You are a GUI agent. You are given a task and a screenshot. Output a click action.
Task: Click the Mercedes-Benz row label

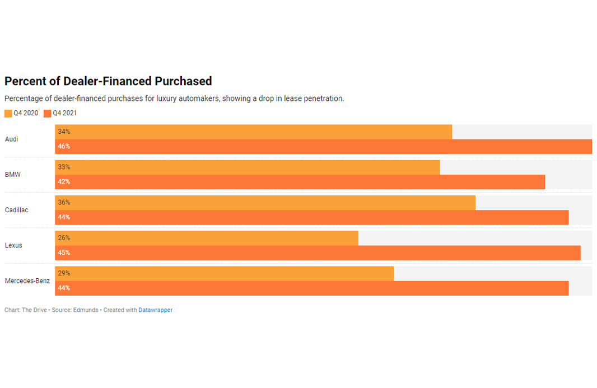coord(27,281)
